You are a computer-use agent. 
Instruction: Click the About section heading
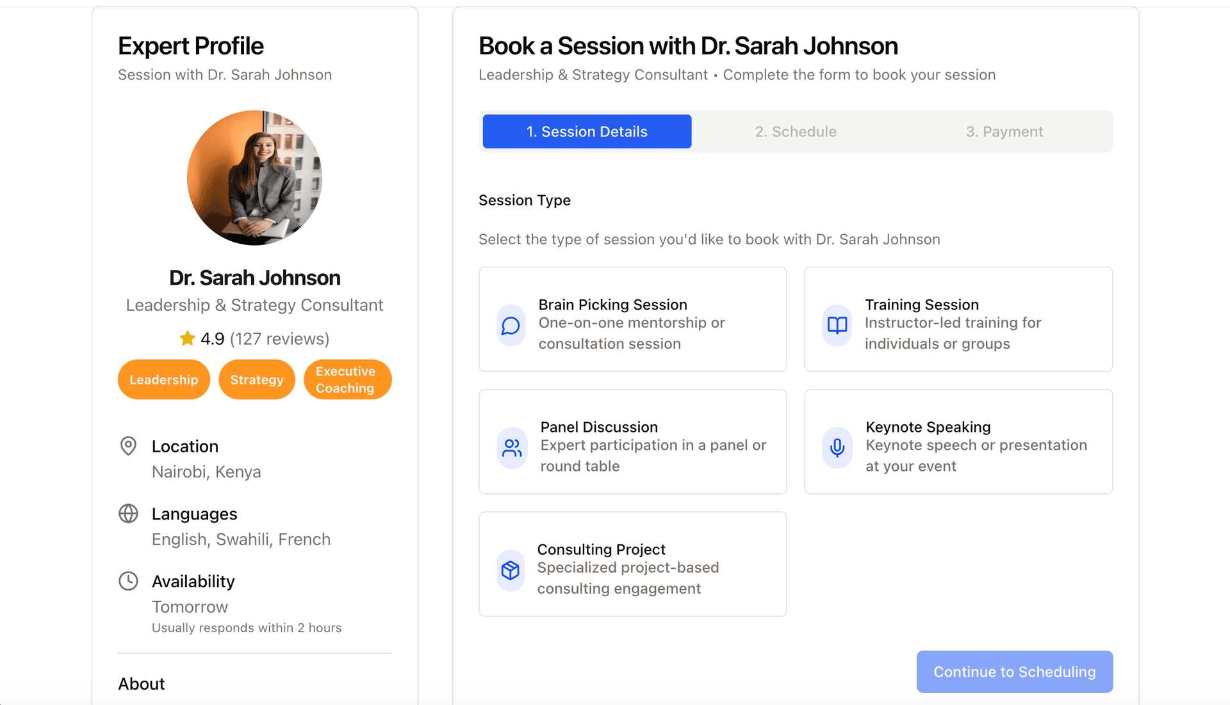[x=142, y=684]
